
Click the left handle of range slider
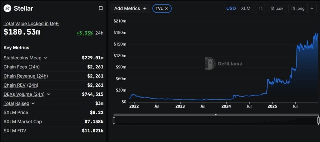[114, 121]
